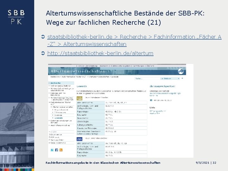The image size is (228, 171).
Task: Follow the staatsbibliothek-berlin.de/altertum URL link
Action: point(100,53)
